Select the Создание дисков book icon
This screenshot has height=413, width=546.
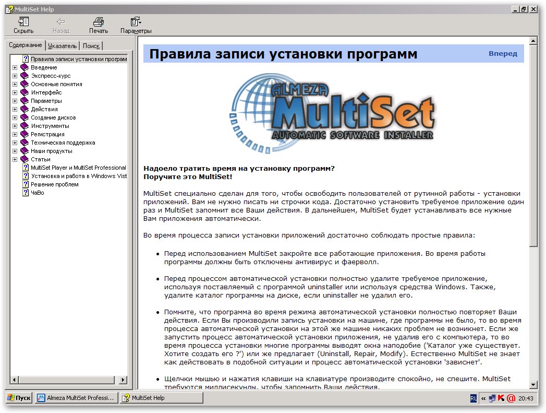[x=25, y=117]
